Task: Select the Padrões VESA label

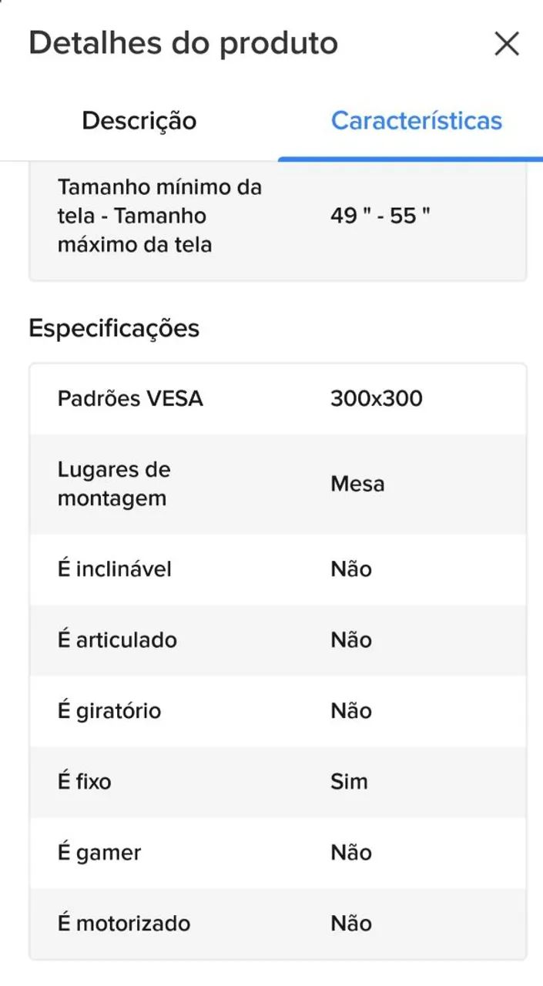Action: click(130, 399)
